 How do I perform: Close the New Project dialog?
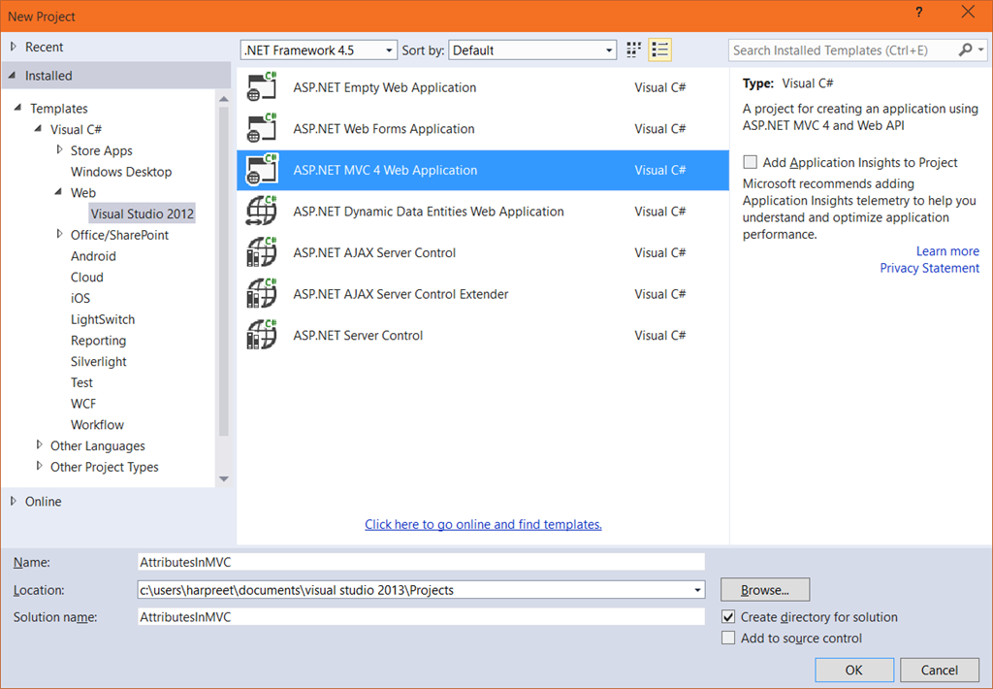tap(968, 12)
